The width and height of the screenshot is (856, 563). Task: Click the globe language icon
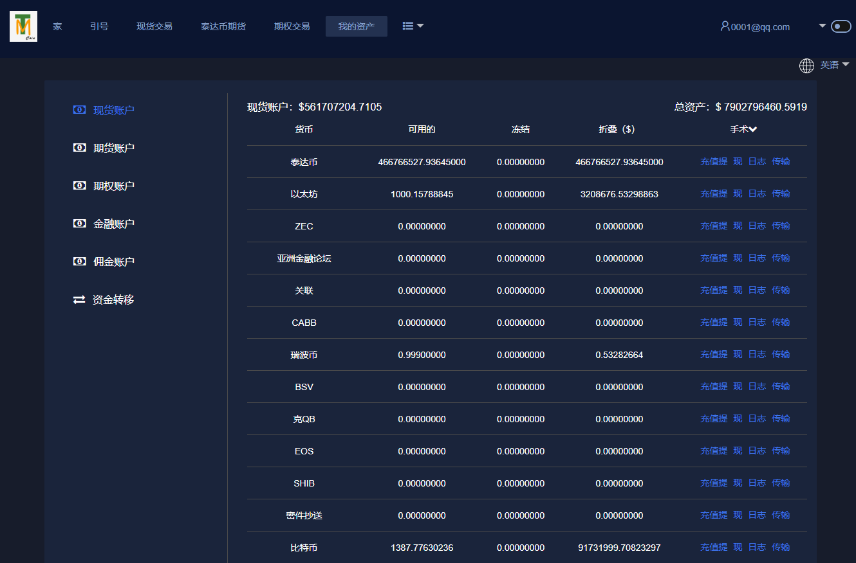pyautogui.click(x=806, y=66)
